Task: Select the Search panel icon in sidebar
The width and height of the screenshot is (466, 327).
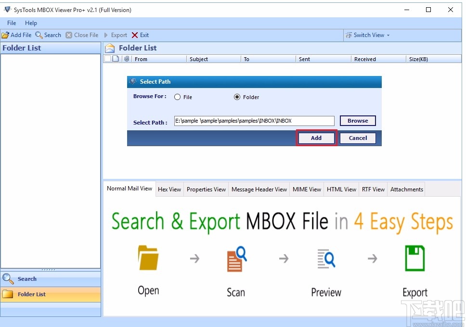Action: tap(8, 278)
